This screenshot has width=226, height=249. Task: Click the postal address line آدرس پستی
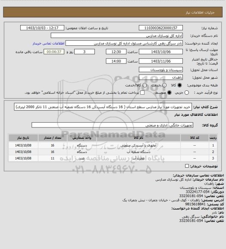tap(173, 200)
